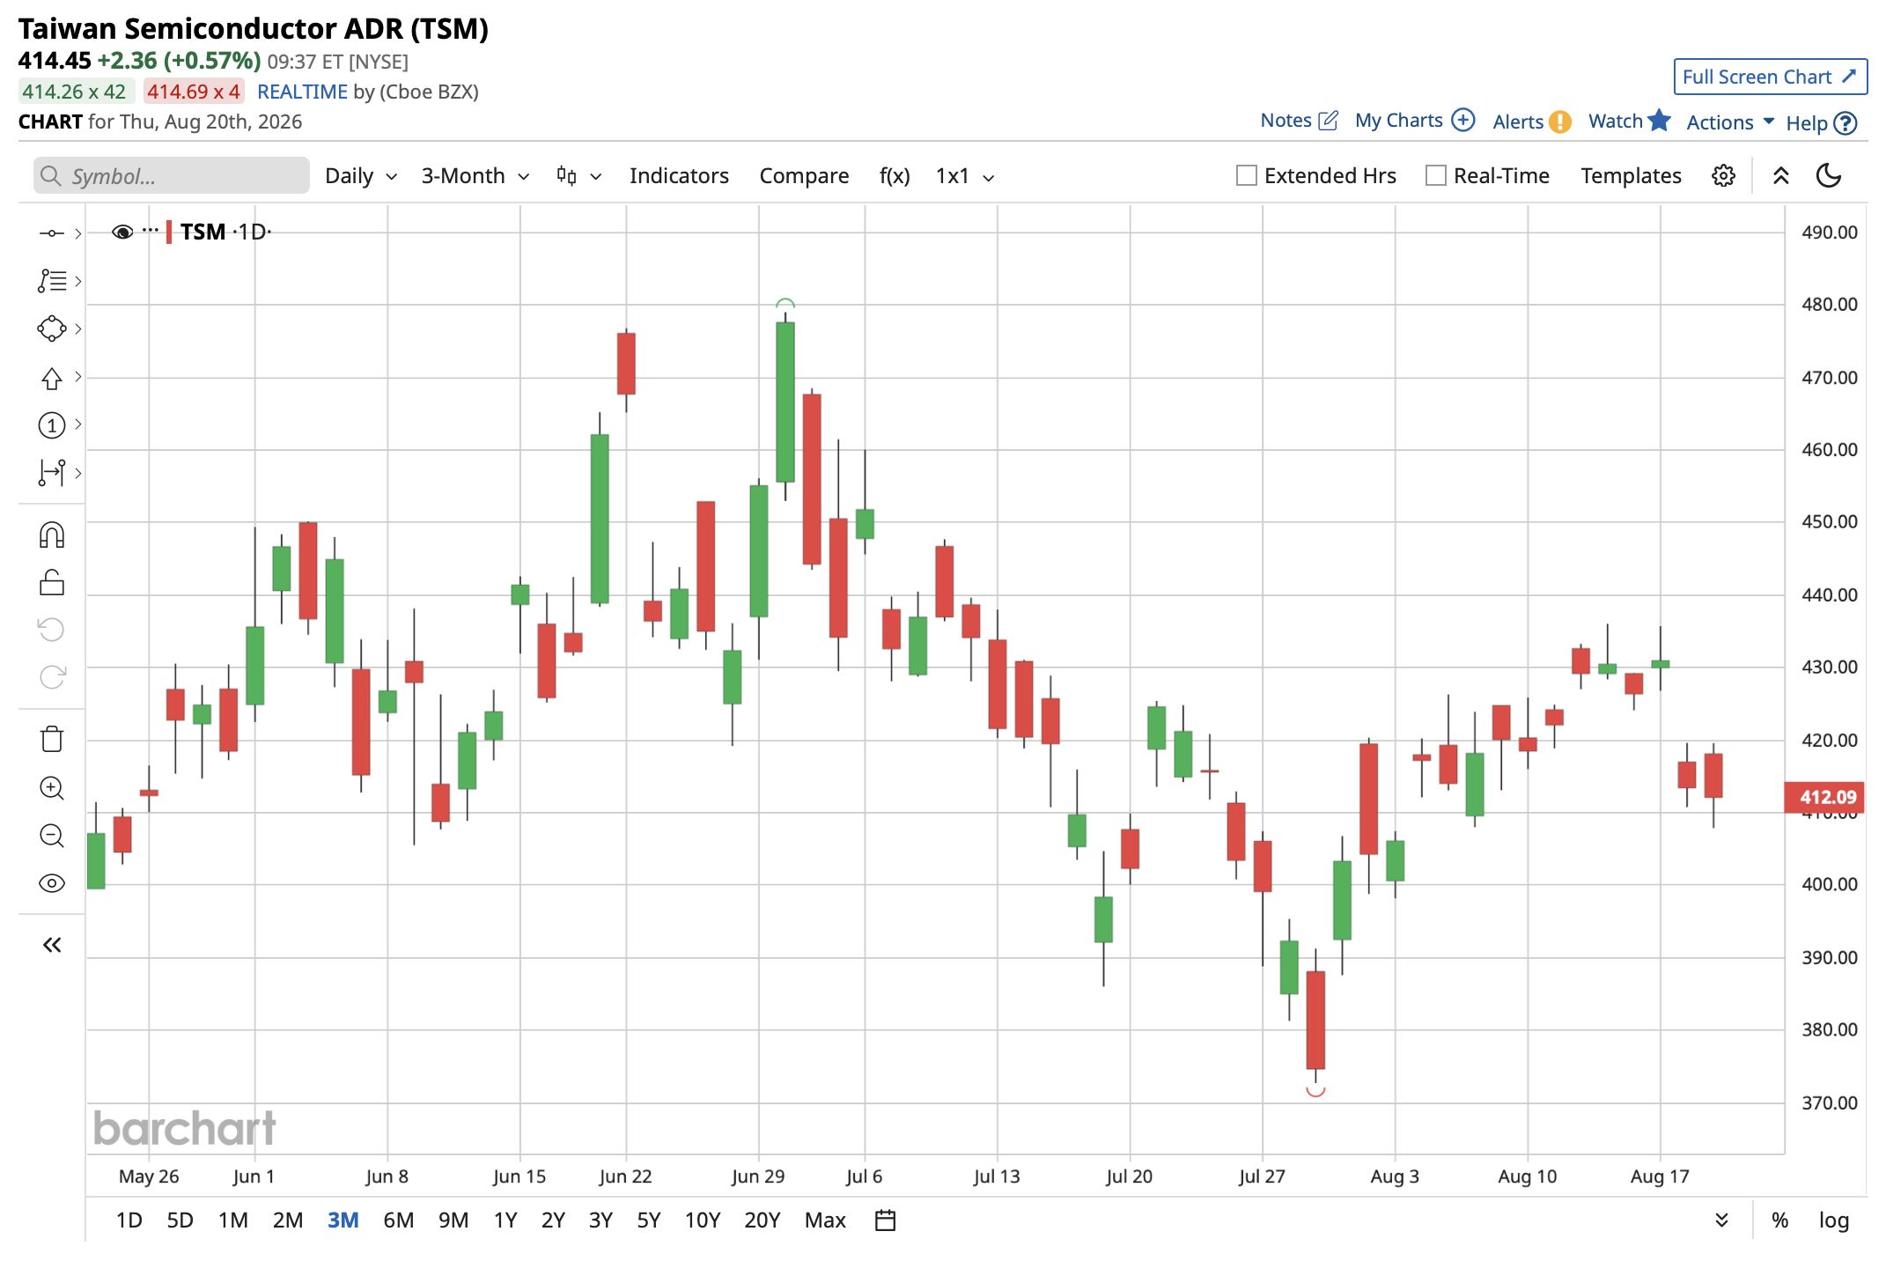Open chart settings gear

pyautogui.click(x=1723, y=176)
